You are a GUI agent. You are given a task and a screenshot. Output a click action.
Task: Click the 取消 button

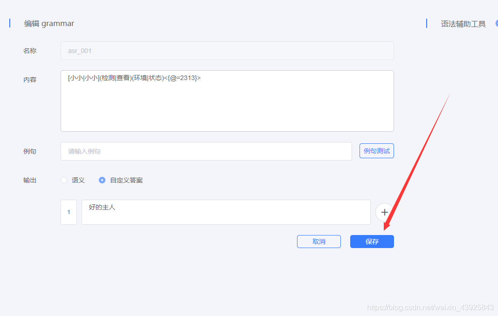click(319, 242)
